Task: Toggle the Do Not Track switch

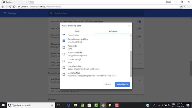Action: 139,28
